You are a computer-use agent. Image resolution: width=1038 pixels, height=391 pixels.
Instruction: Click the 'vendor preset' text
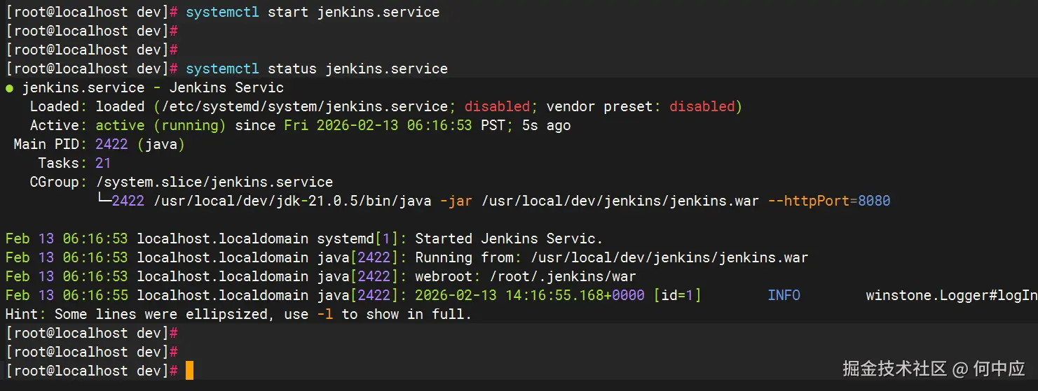[x=599, y=107]
